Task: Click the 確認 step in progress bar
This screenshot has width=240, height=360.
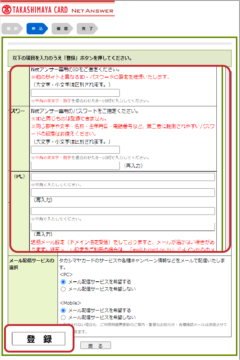Action: pos(62,29)
